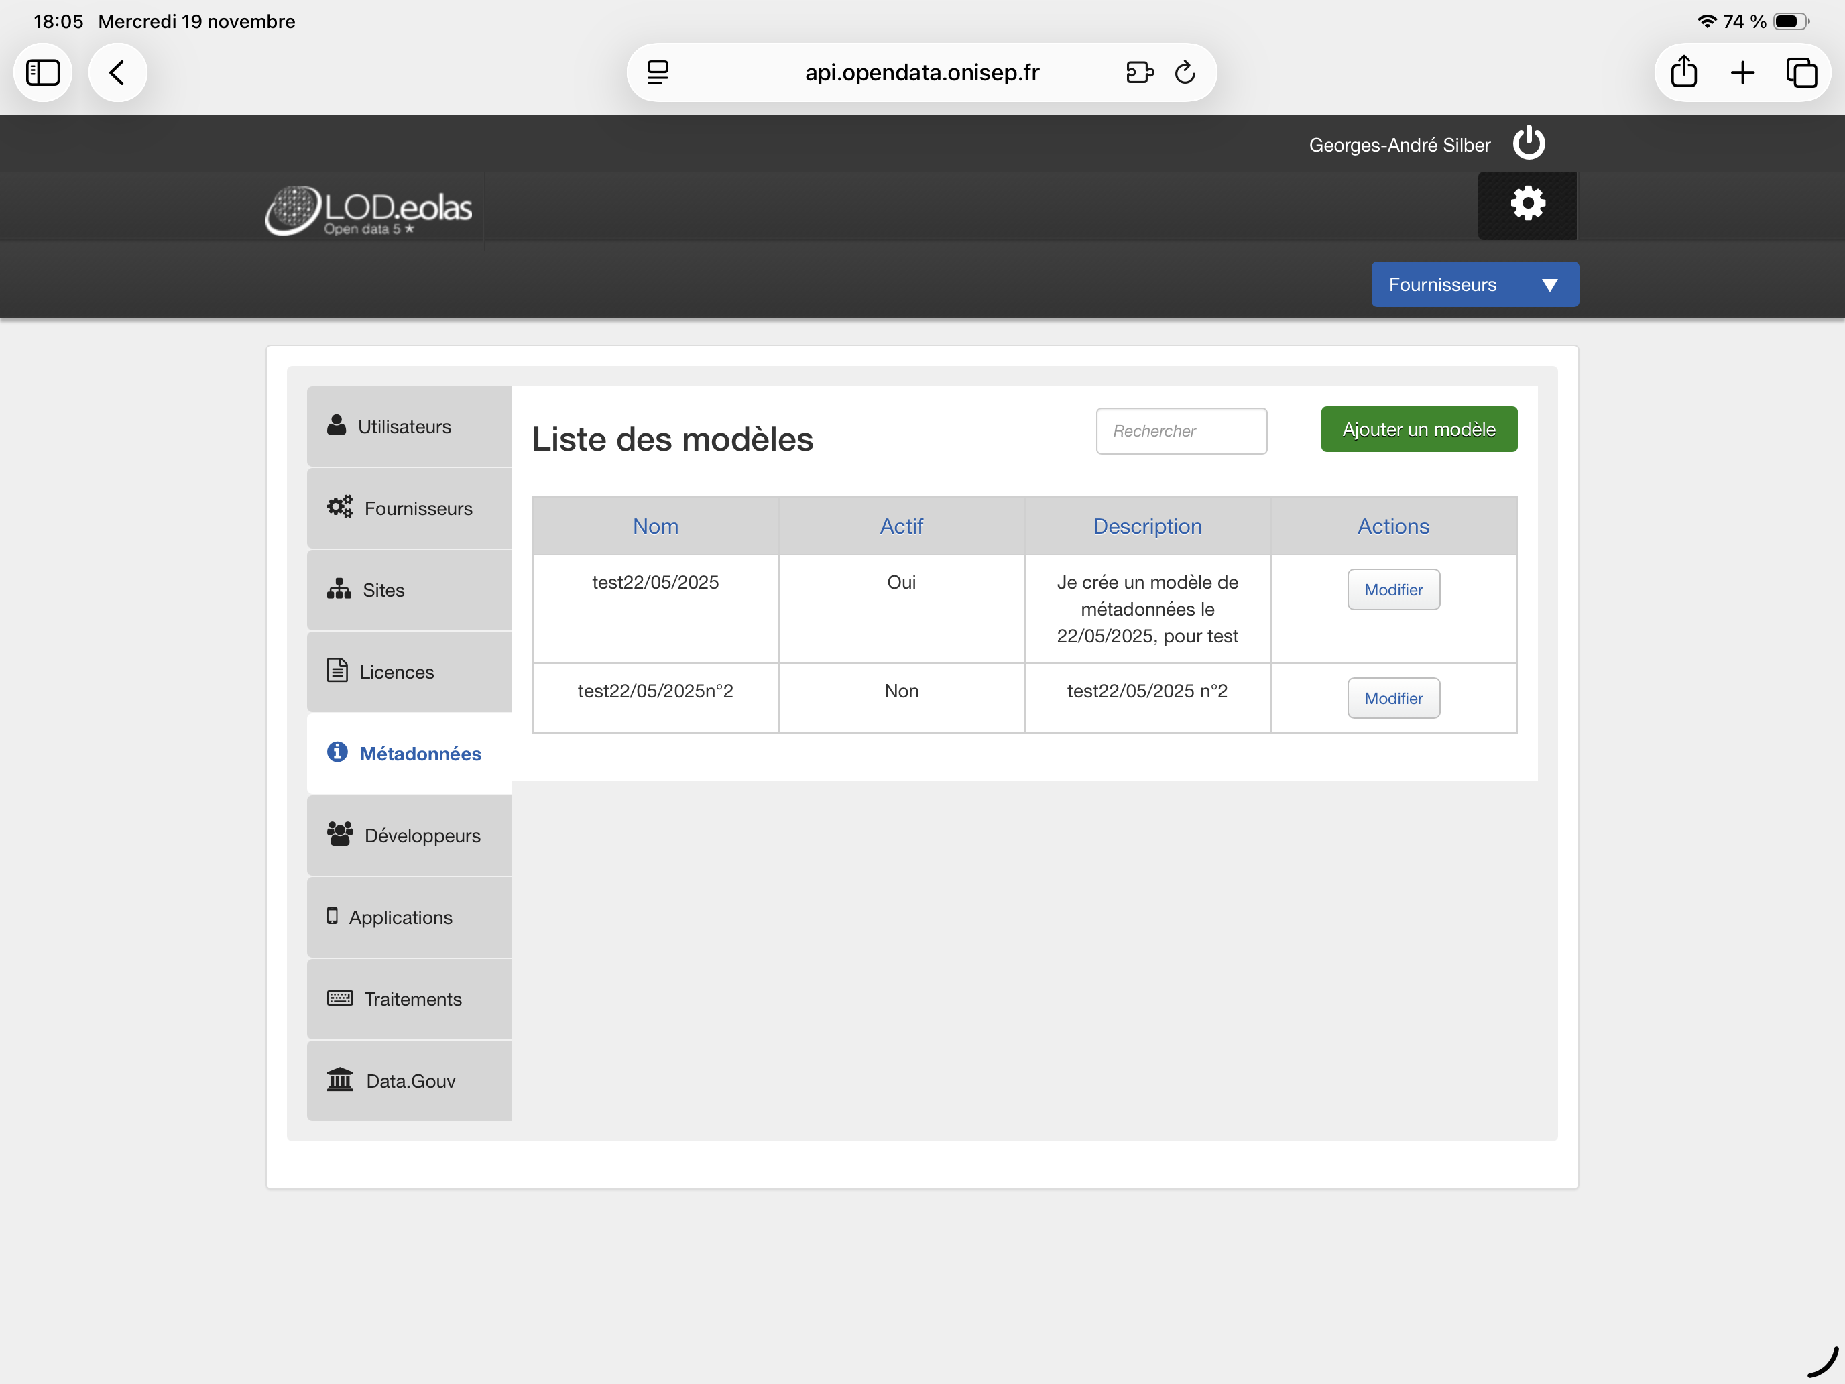Click the settings gear icon
The image size is (1845, 1384).
coord(1527,205)
